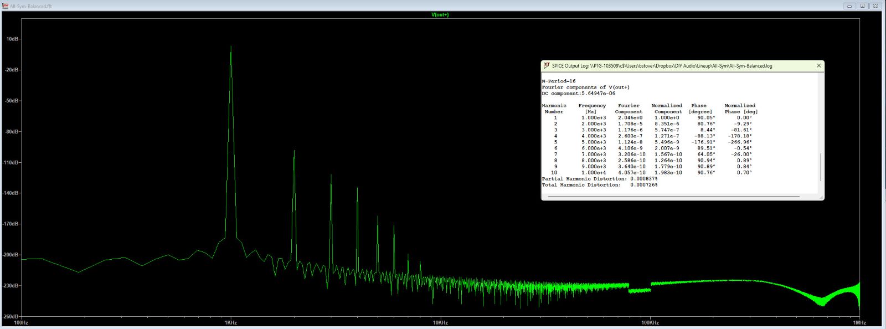Click the -230dB vertical axis label
Screen dimensions: 886x329
click(x=11, y=286)
